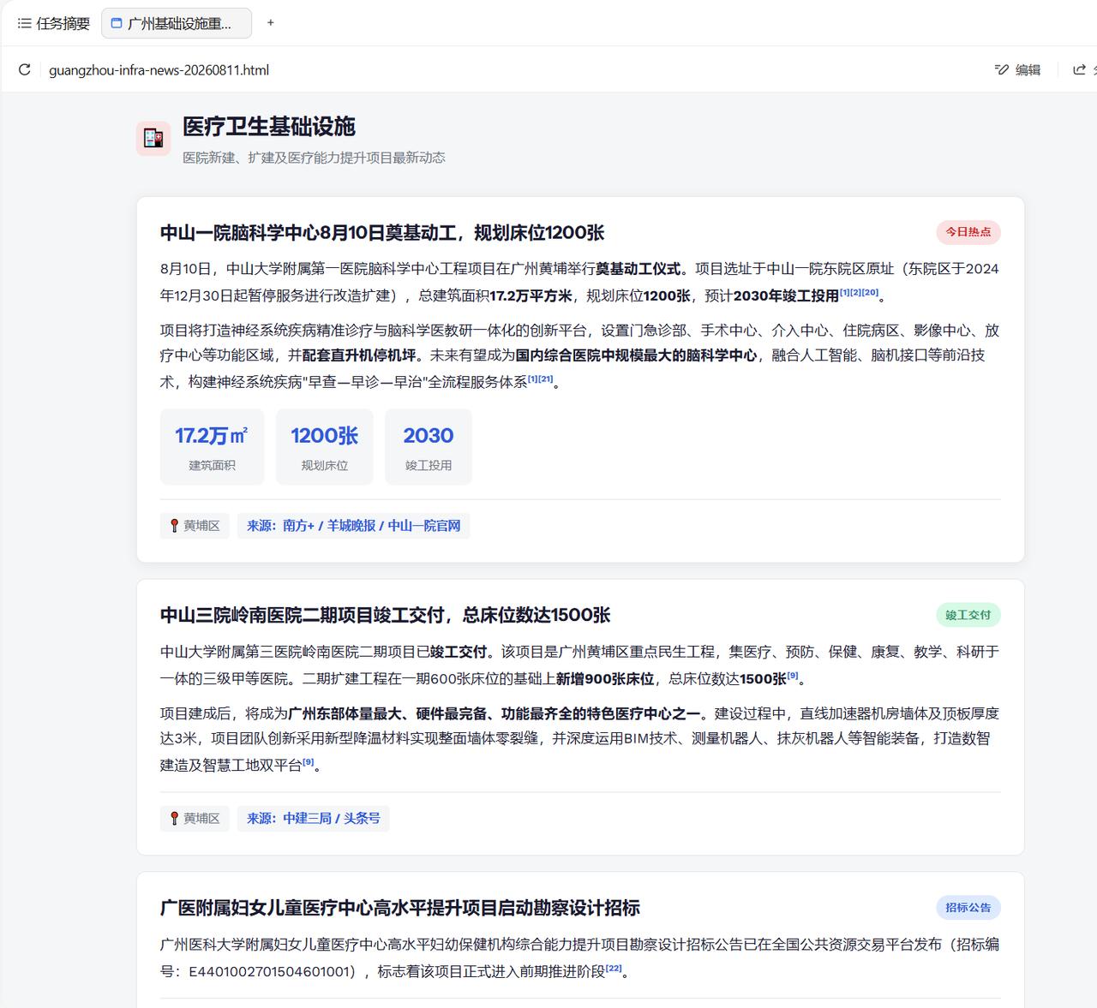Viewport: 1097px width, 1008px height.
Task: Click the heading 医疗卫生基础设施
Action: click(269, 127)
